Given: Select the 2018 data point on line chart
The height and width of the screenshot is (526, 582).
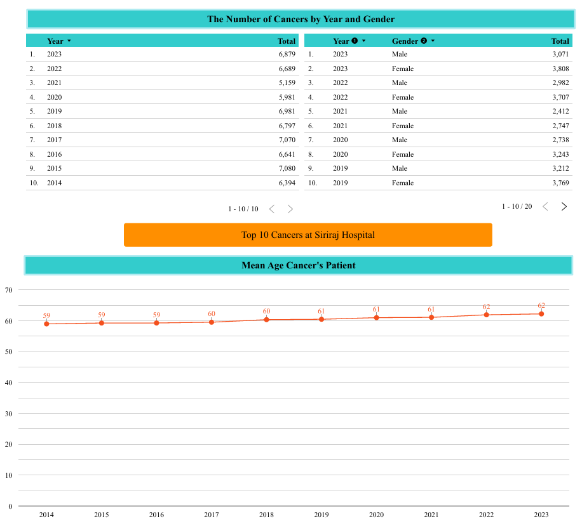Looking at the screenshot, I should click(x=266, y=319).
